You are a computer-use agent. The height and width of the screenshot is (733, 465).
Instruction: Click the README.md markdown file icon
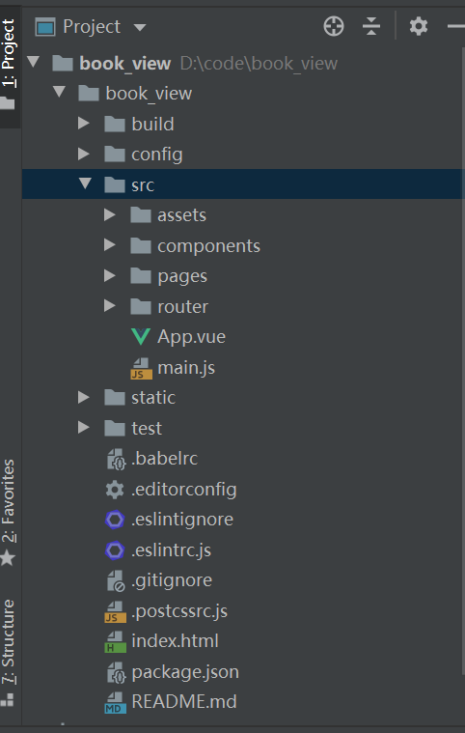point(115,702)
